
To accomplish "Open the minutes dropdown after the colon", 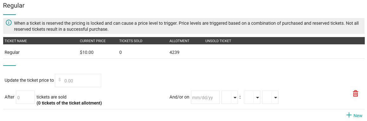I will [252, 97].
